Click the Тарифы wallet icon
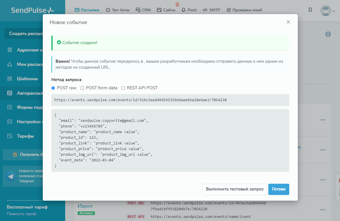 click(x=10, y=136)
